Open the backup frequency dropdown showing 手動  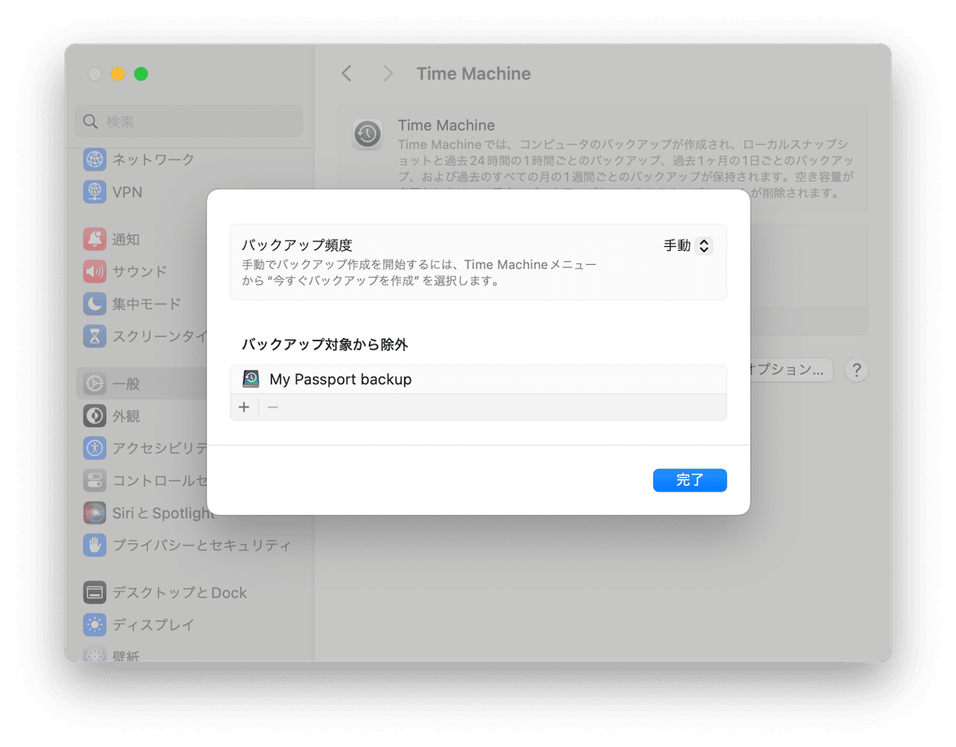(x=688, y=246)
